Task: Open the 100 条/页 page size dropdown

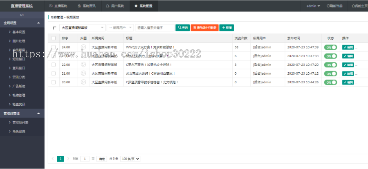Action: point(131,158)
